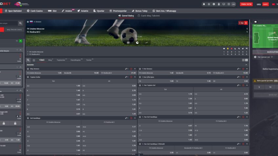Click the market search magnifier icon
This screenshot has height=156, width=278.
click(x=29, y=60)
